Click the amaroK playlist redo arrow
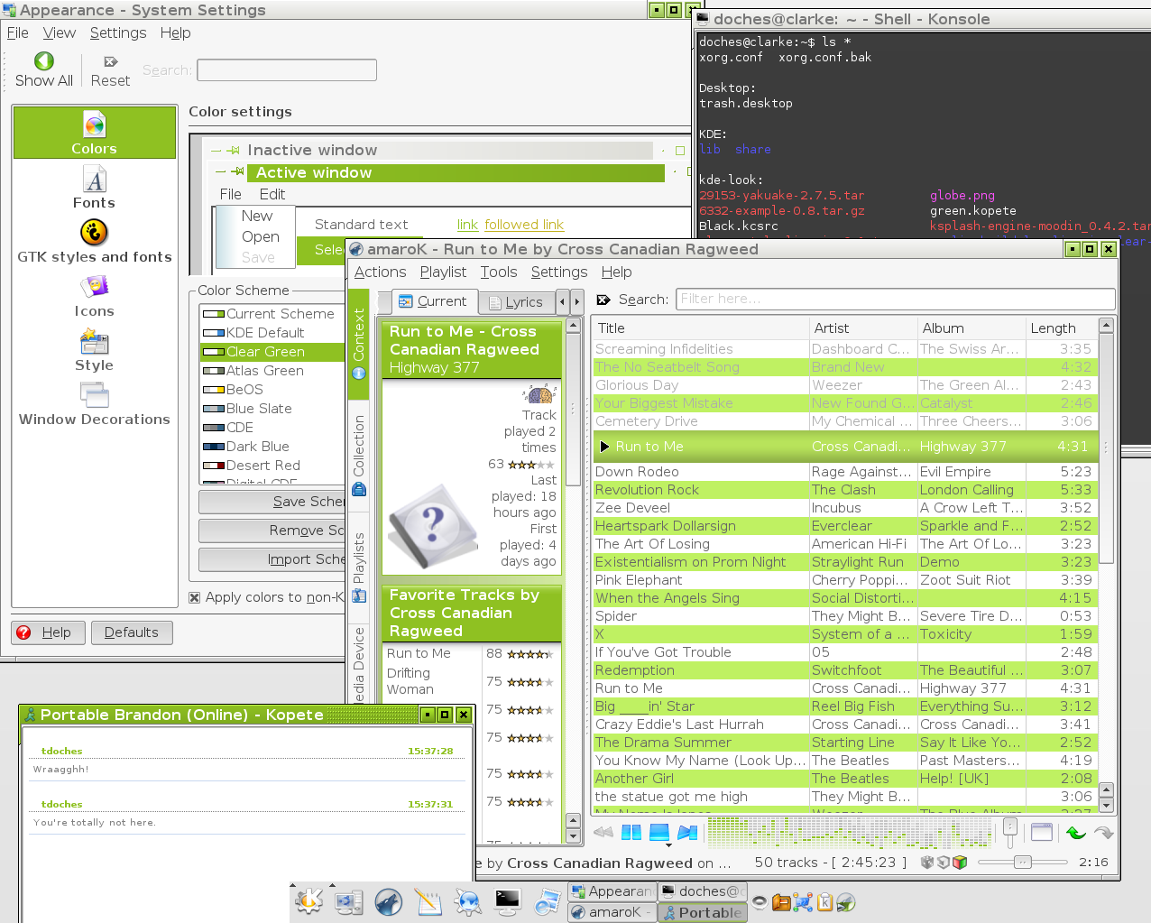1151x923 pixels. click(x=1103, y=833)
